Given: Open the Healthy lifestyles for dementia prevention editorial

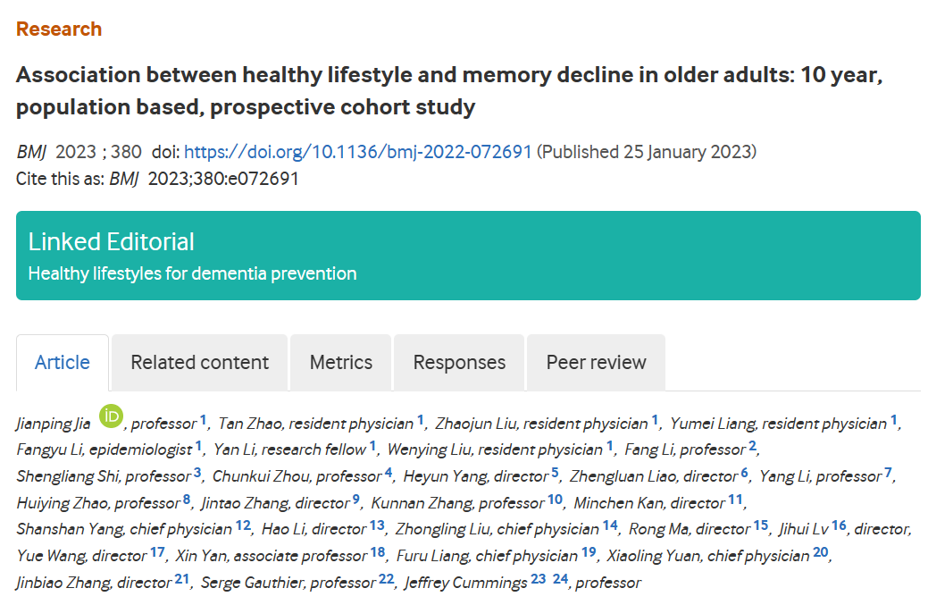Looking at the screenshot, I should tap(192, 273).
